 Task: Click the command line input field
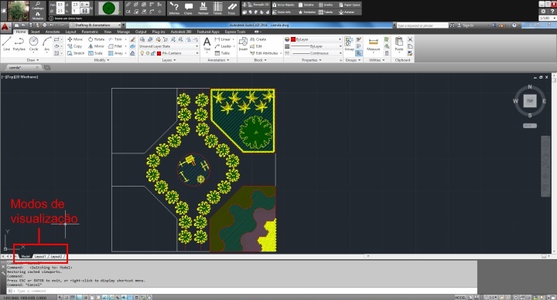click(241, 291)
